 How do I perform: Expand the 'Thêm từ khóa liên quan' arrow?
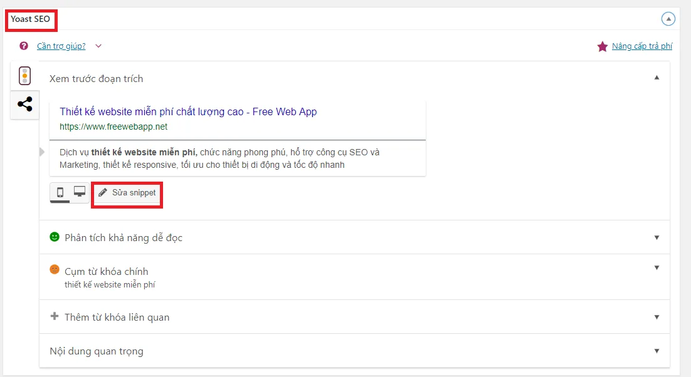657,317
